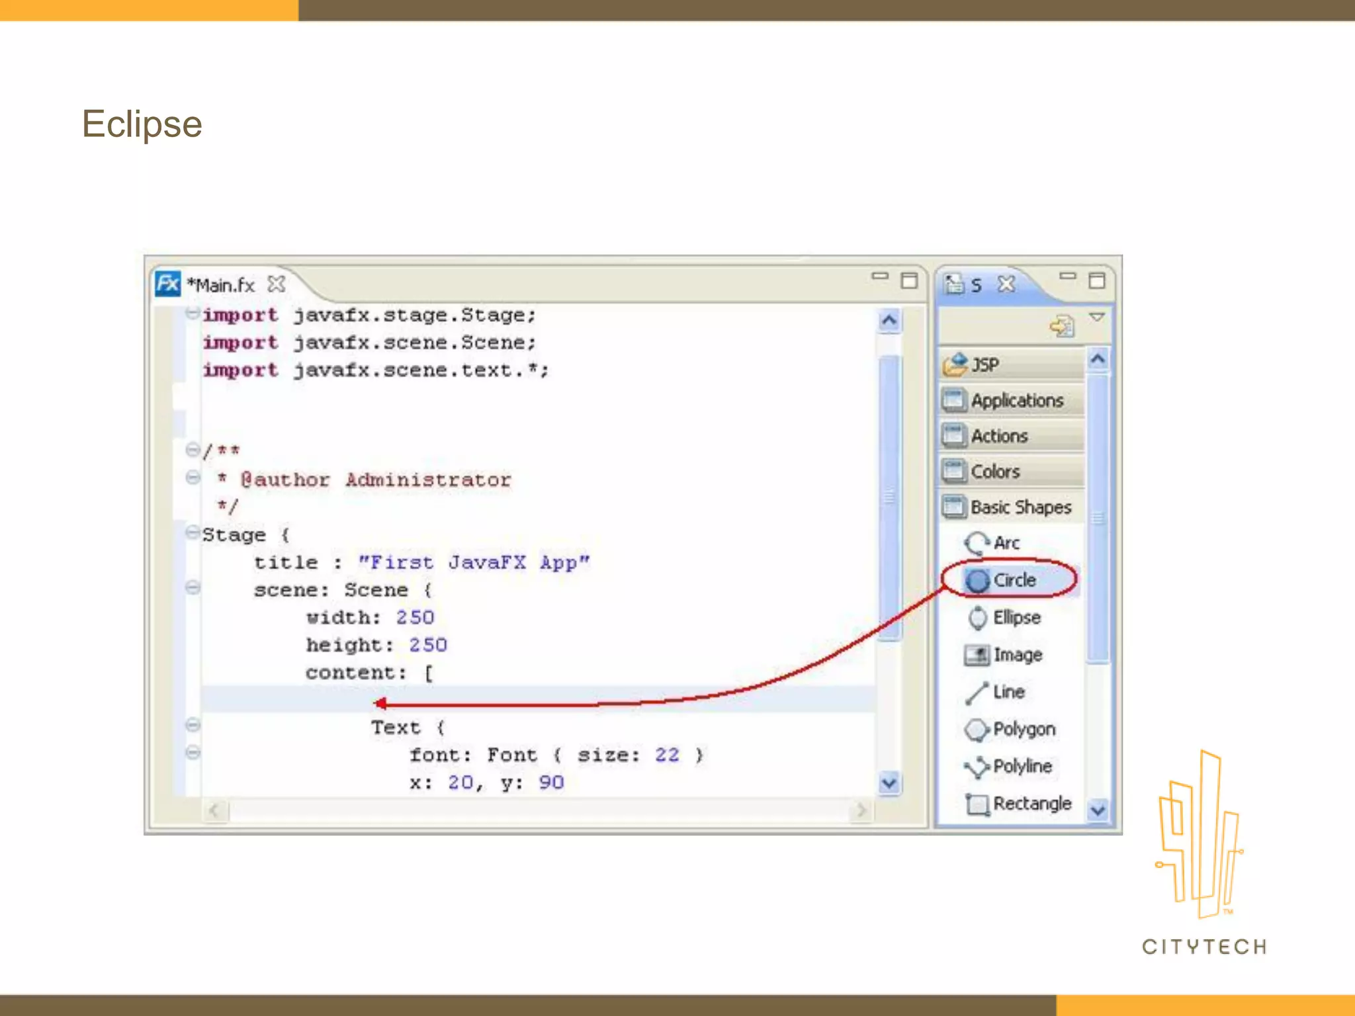Collapse the Basic Shapes category
This screenshot has width=1355, height=1016.
click(1012, 507)
